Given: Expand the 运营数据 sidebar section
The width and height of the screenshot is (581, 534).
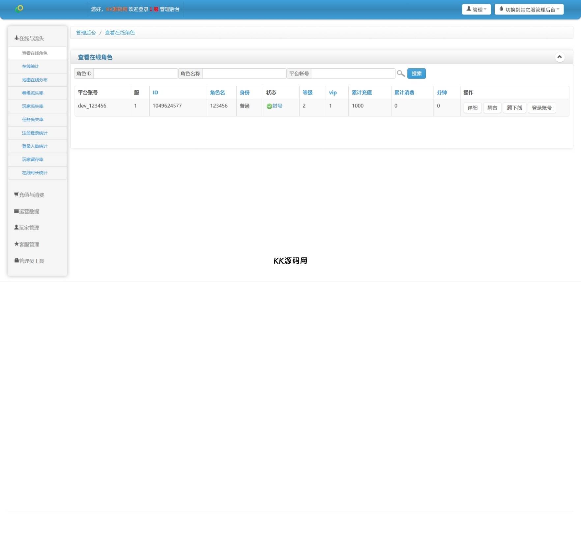Looking at the screenshot, I should pos(27,211).
